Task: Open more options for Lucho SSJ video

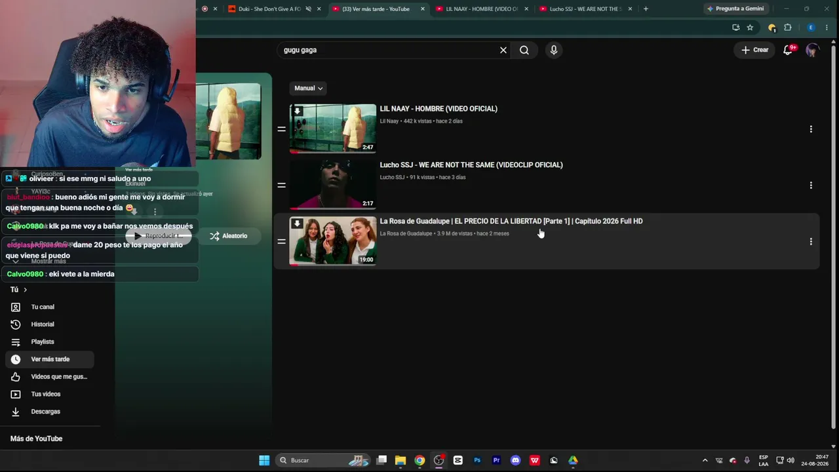Action: [x=811, y=186]
